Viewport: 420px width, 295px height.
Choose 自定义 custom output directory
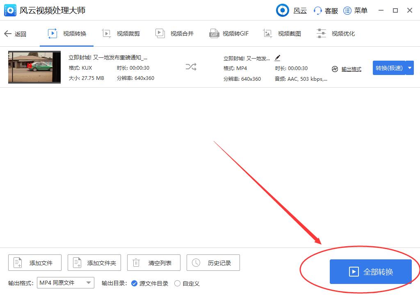point(177,283)
